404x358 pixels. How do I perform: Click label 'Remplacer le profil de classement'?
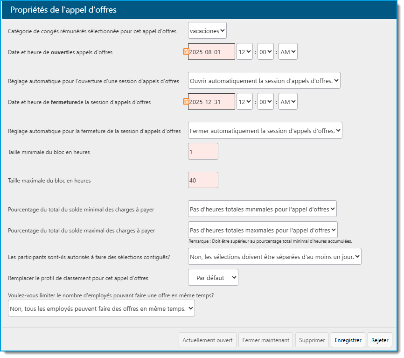pyautogui.click(x=78, y=278)
